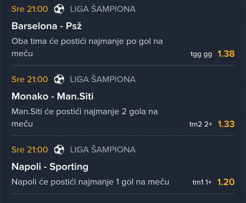Click the soccer ball icon above Napoli - Sporting
This screenshot has width=246, height=203.
[x=59, y=150]
